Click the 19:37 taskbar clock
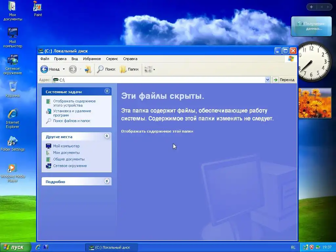336x252 pixels. (x=327, y=247)
